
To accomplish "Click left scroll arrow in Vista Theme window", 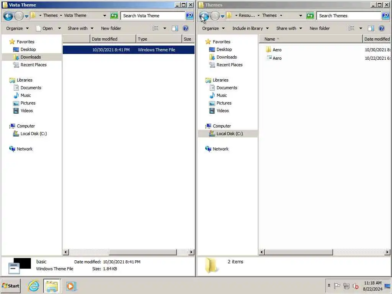I will pyautogui.click(x=66, y=252).
